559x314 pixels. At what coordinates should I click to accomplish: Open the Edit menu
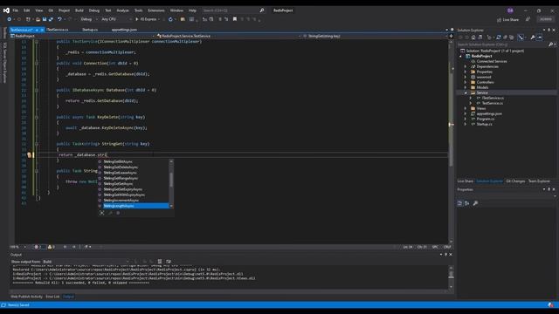tap(27, 10)
